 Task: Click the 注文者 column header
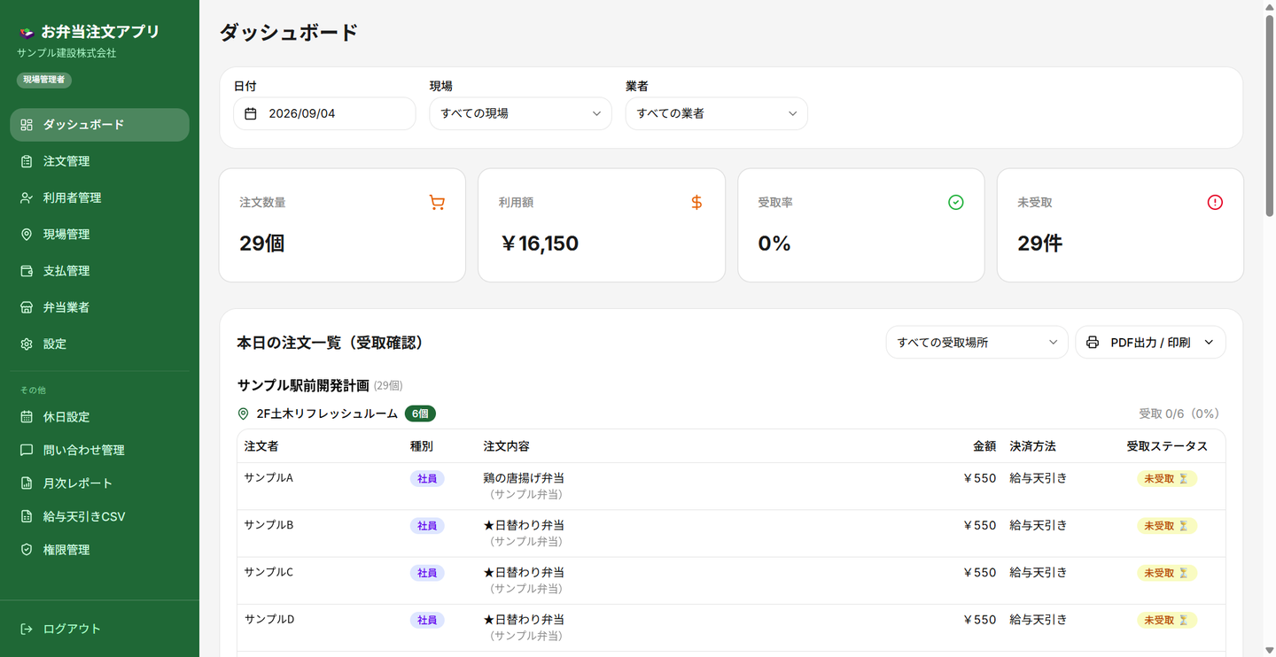[x=261, y=446]
